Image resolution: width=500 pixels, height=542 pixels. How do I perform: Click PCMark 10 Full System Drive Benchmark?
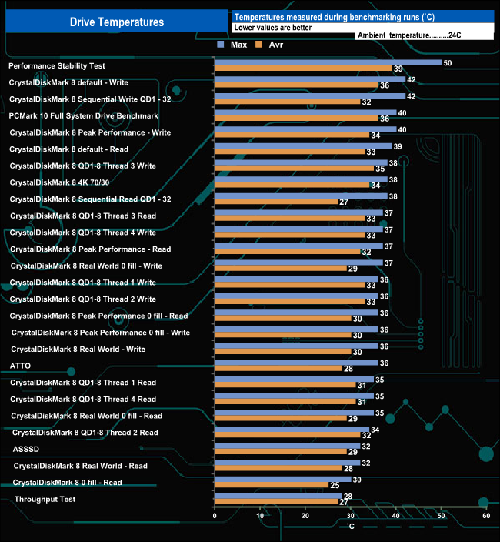pyautogui.click(x=84, y=115)
